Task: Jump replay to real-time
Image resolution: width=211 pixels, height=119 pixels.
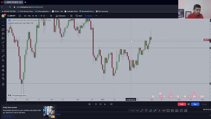Action: [111, 104]
